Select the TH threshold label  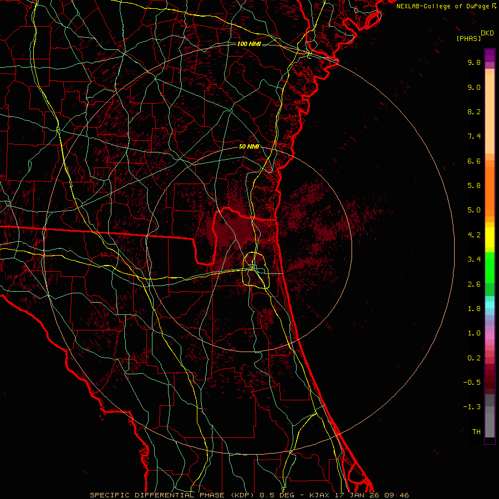tap(476, 432)
